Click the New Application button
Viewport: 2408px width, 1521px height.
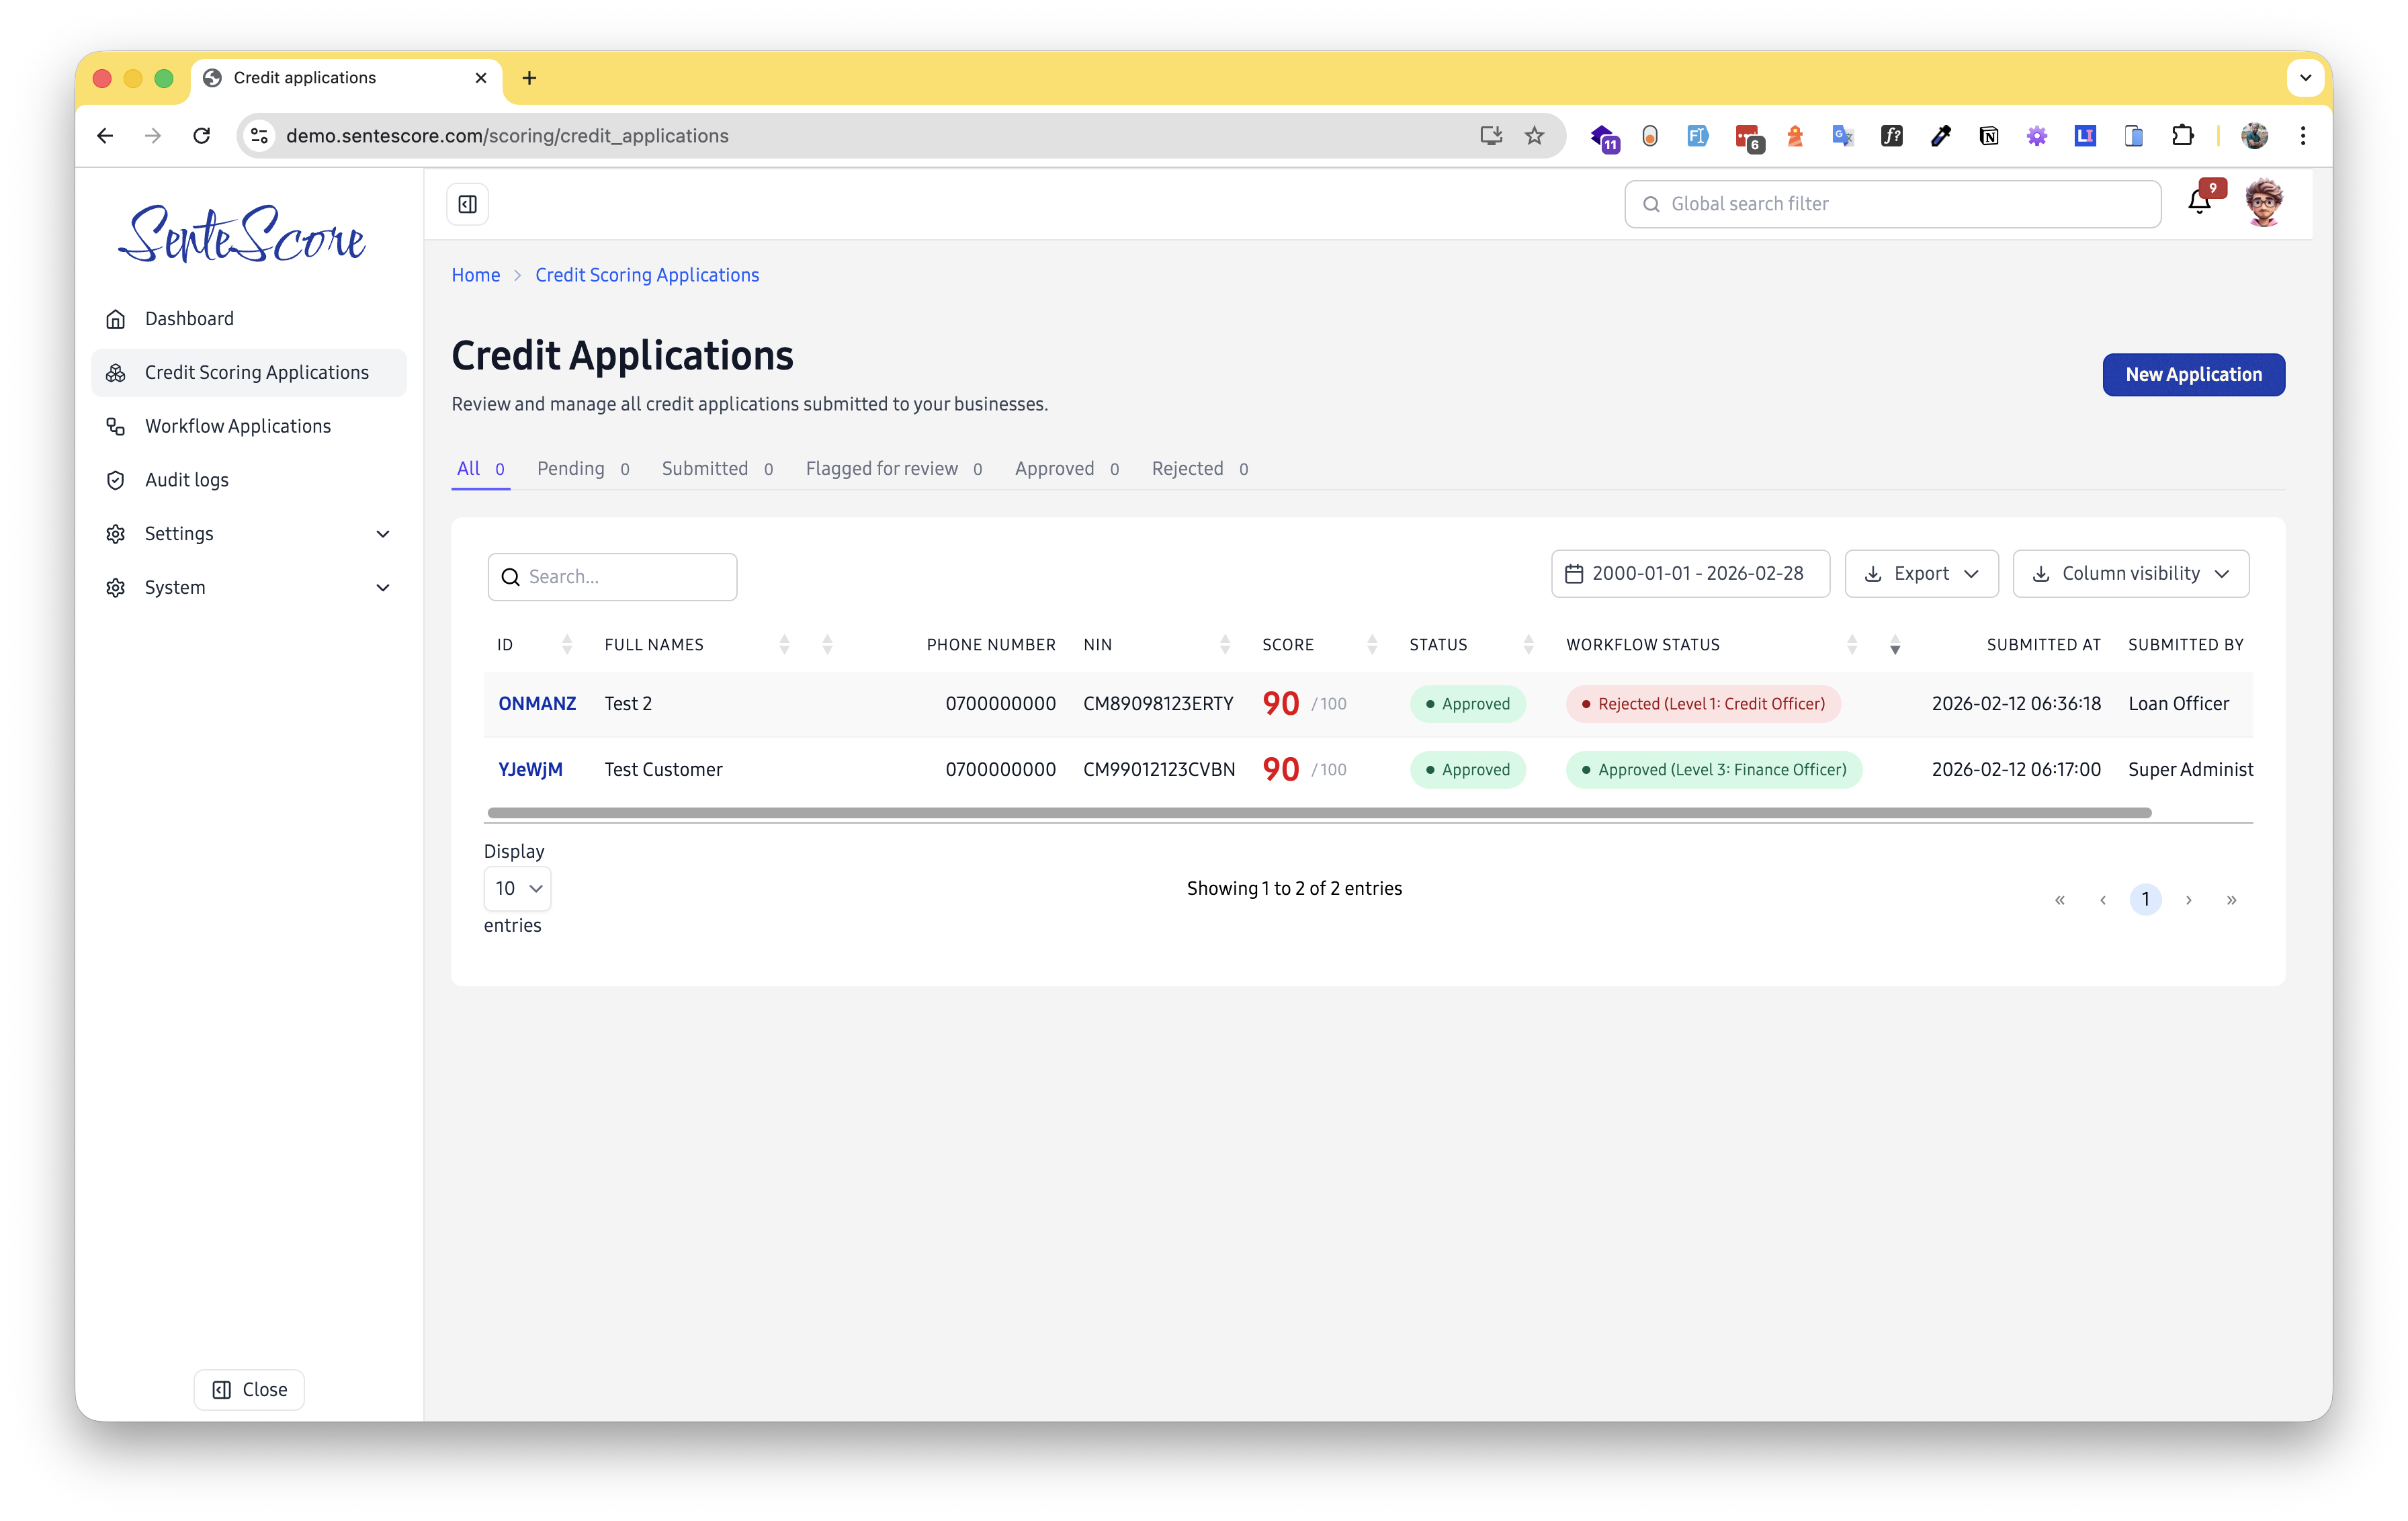2192,374
